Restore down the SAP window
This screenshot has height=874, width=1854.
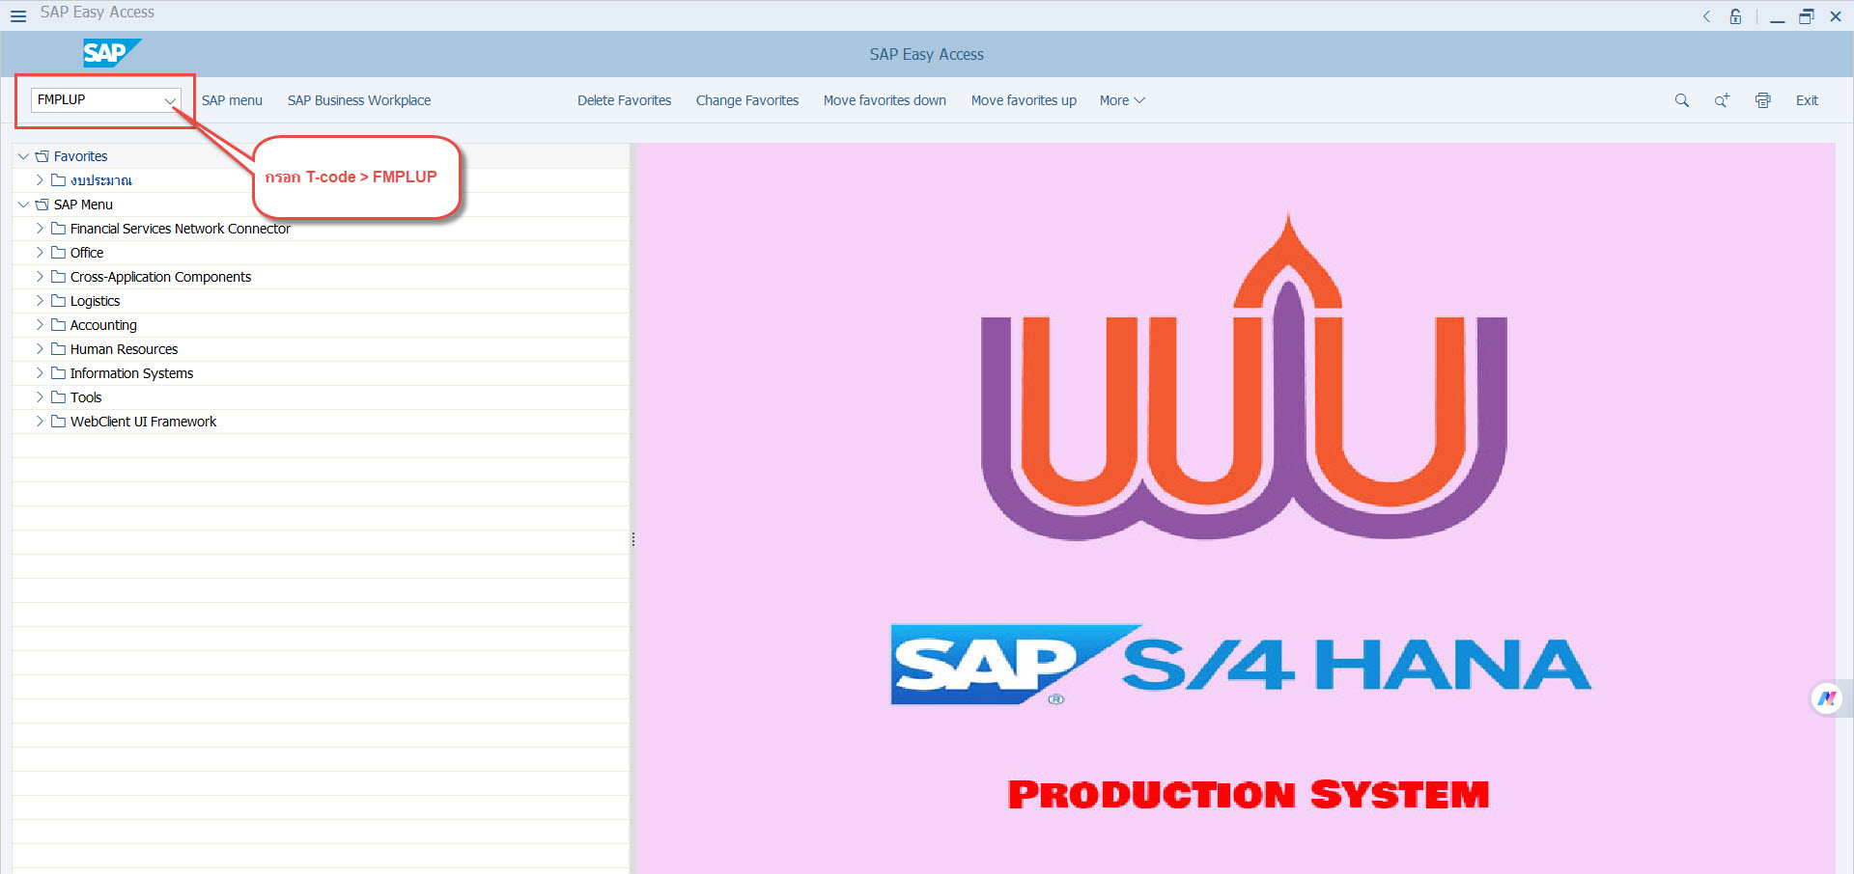click(1806, 16)
